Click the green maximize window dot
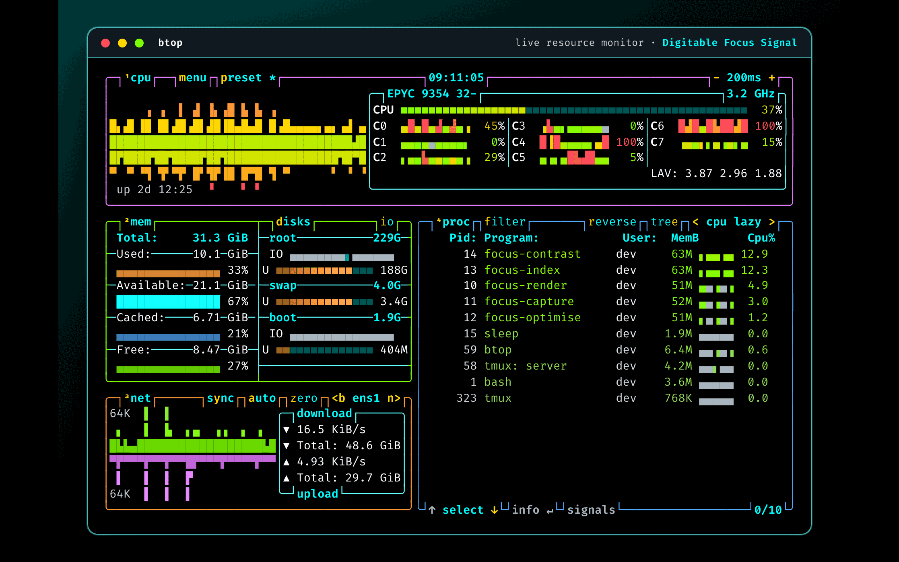899x562 pixels. click(x=139, y=43)
